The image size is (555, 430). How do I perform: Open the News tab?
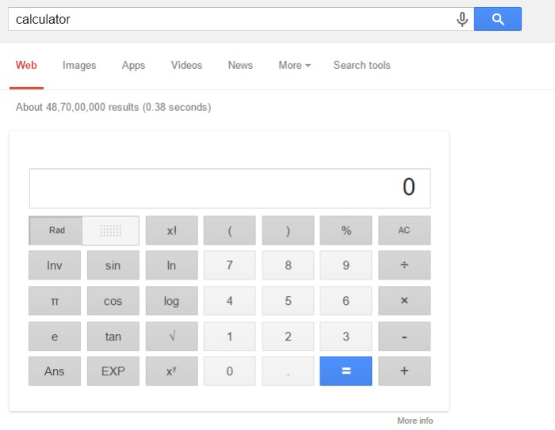(240, 66)
